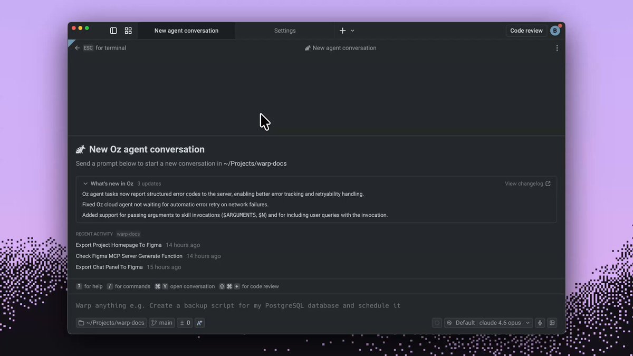The width and height of the screenshot is (633, 356).
Task: Click the ESC key badge
Action: click(x=88, y=48)
